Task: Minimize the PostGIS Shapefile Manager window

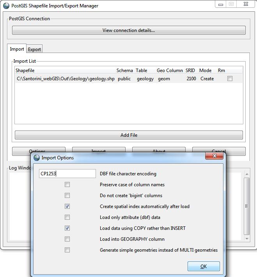Action: (x=221, y=4)
